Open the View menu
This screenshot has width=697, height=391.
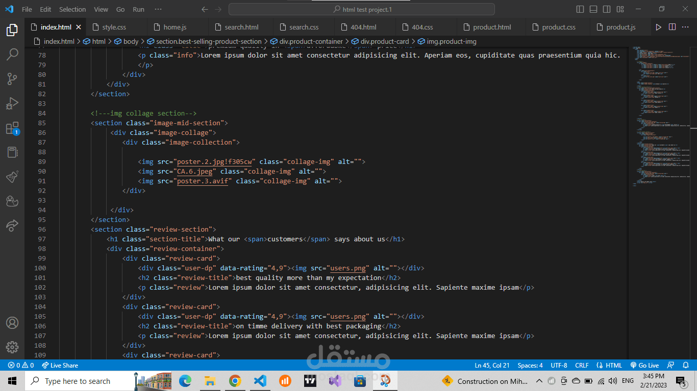pos(101,9)
